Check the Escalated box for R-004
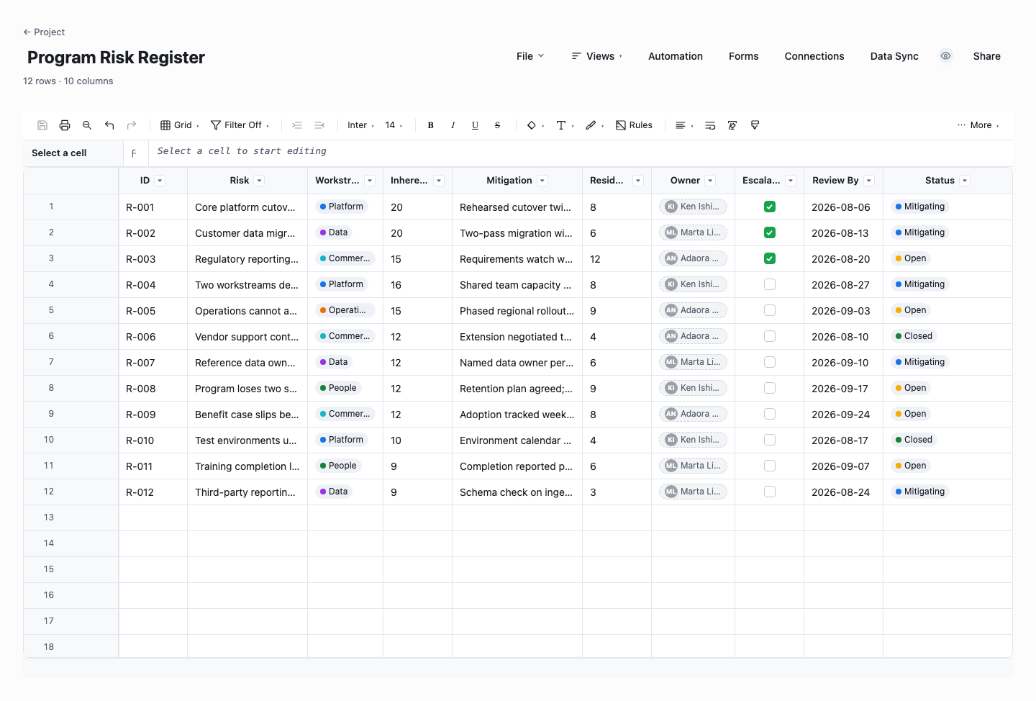The width and height of the screenshot is (1036, 701). click(770, 284)
